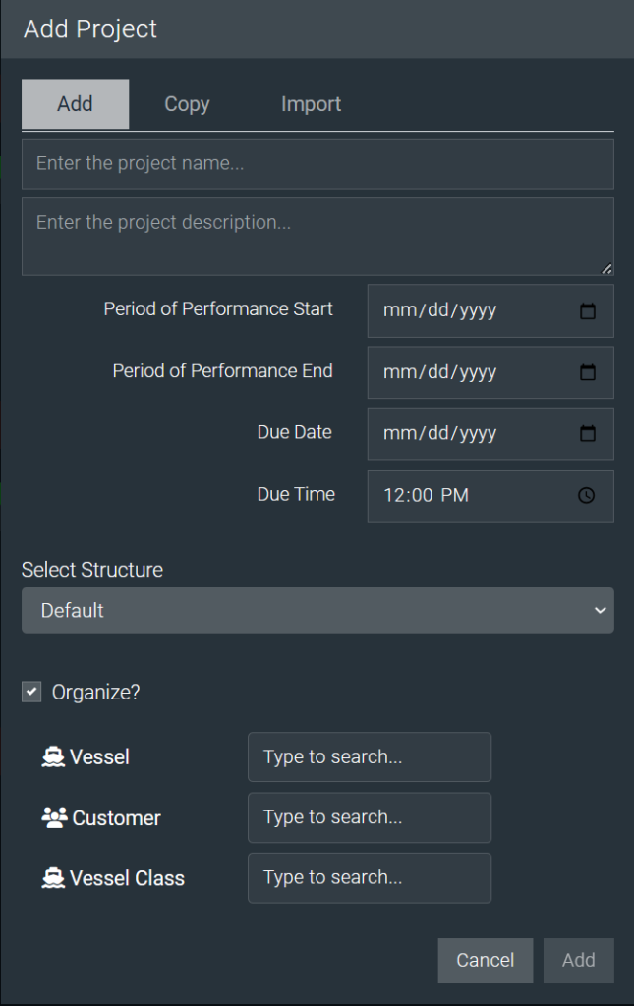
Task: Click the ship icon beside Vessel Class
Action: 53,877
